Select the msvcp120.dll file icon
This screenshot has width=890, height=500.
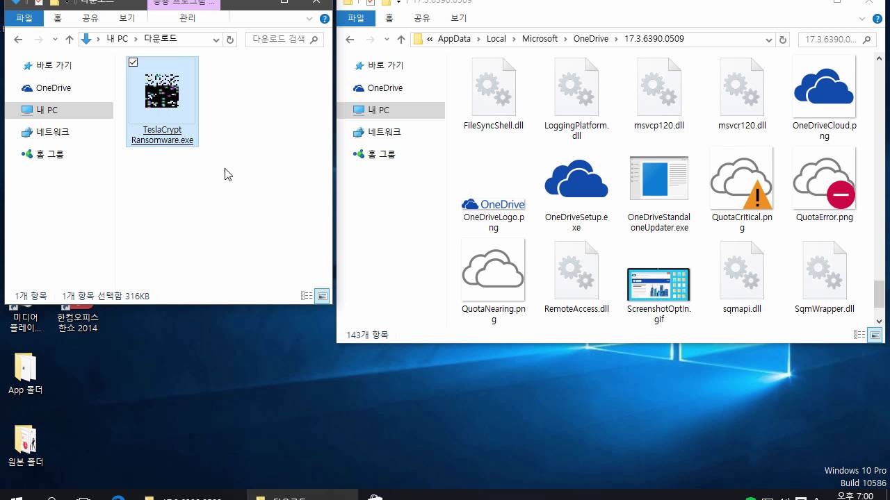[659, 87]
